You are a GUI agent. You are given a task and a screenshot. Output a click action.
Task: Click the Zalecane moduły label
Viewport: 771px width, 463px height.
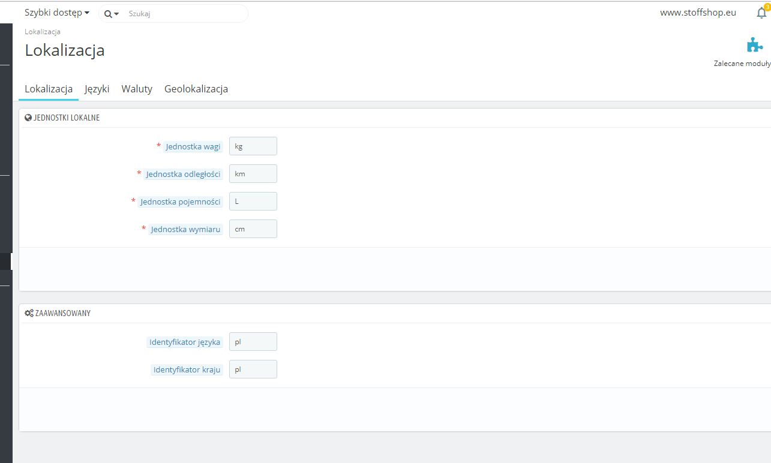point(742,64)
